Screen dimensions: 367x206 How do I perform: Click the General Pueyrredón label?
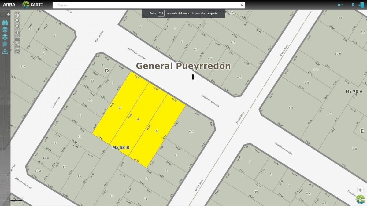(x=183, y=66)
